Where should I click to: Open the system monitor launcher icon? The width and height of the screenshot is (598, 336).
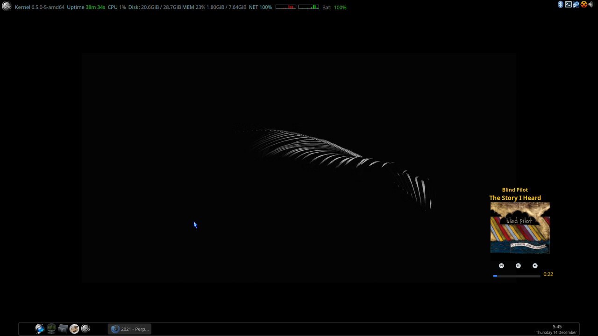tap(51, 329)
